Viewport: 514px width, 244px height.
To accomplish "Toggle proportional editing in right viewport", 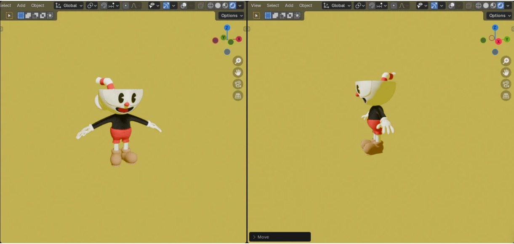I will click(x=394, y=5).
